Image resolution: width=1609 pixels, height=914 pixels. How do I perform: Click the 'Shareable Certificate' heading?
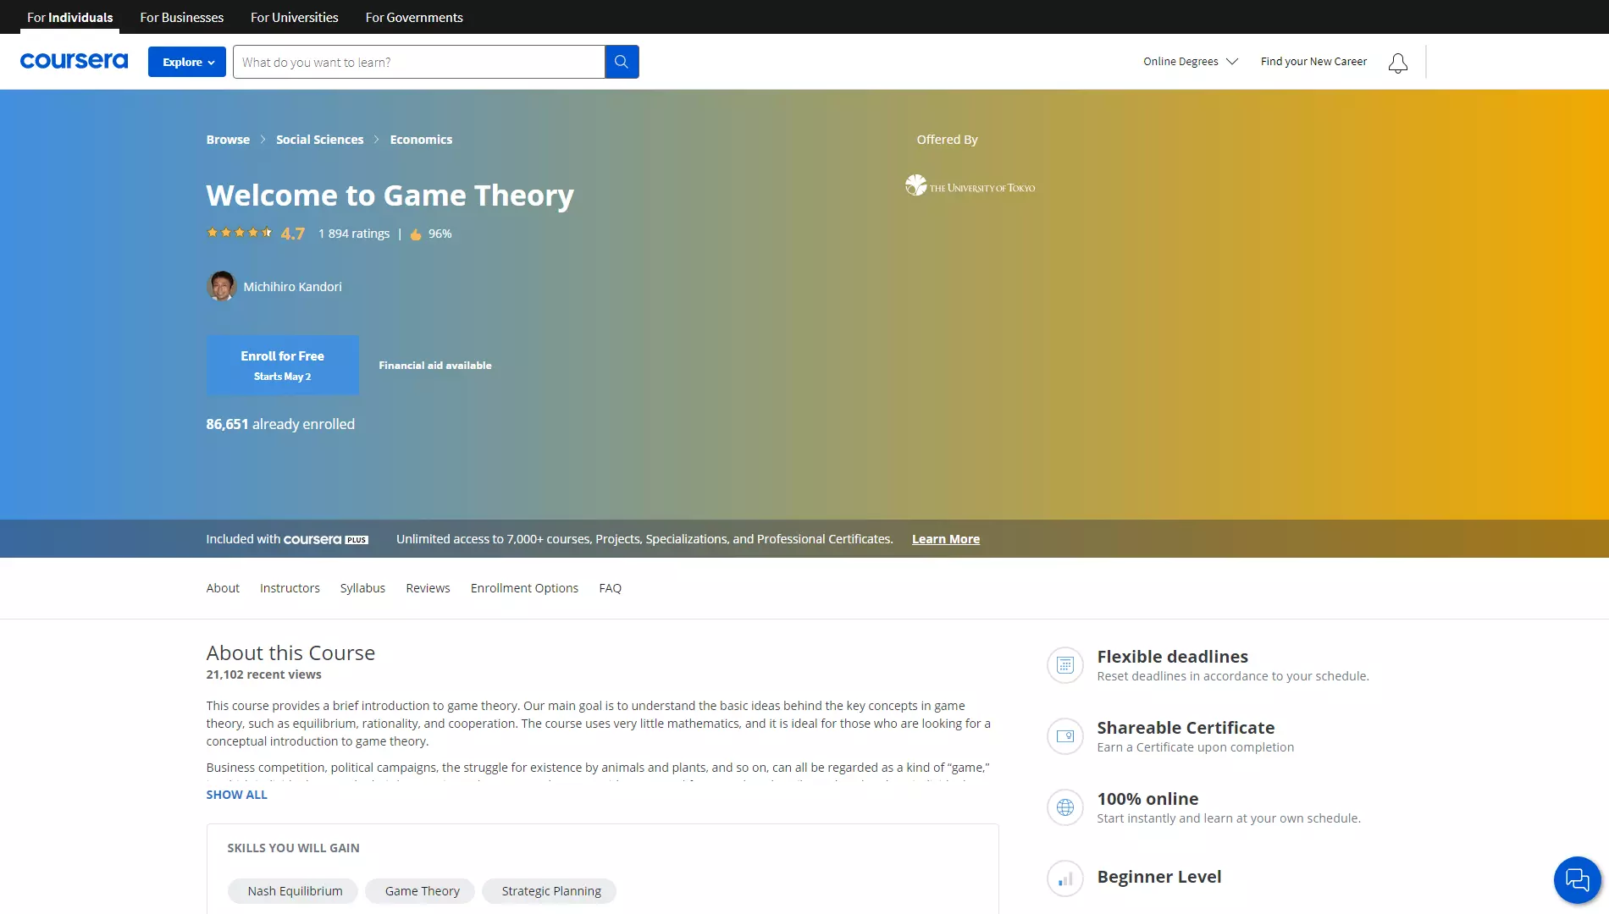point(1186,728)
